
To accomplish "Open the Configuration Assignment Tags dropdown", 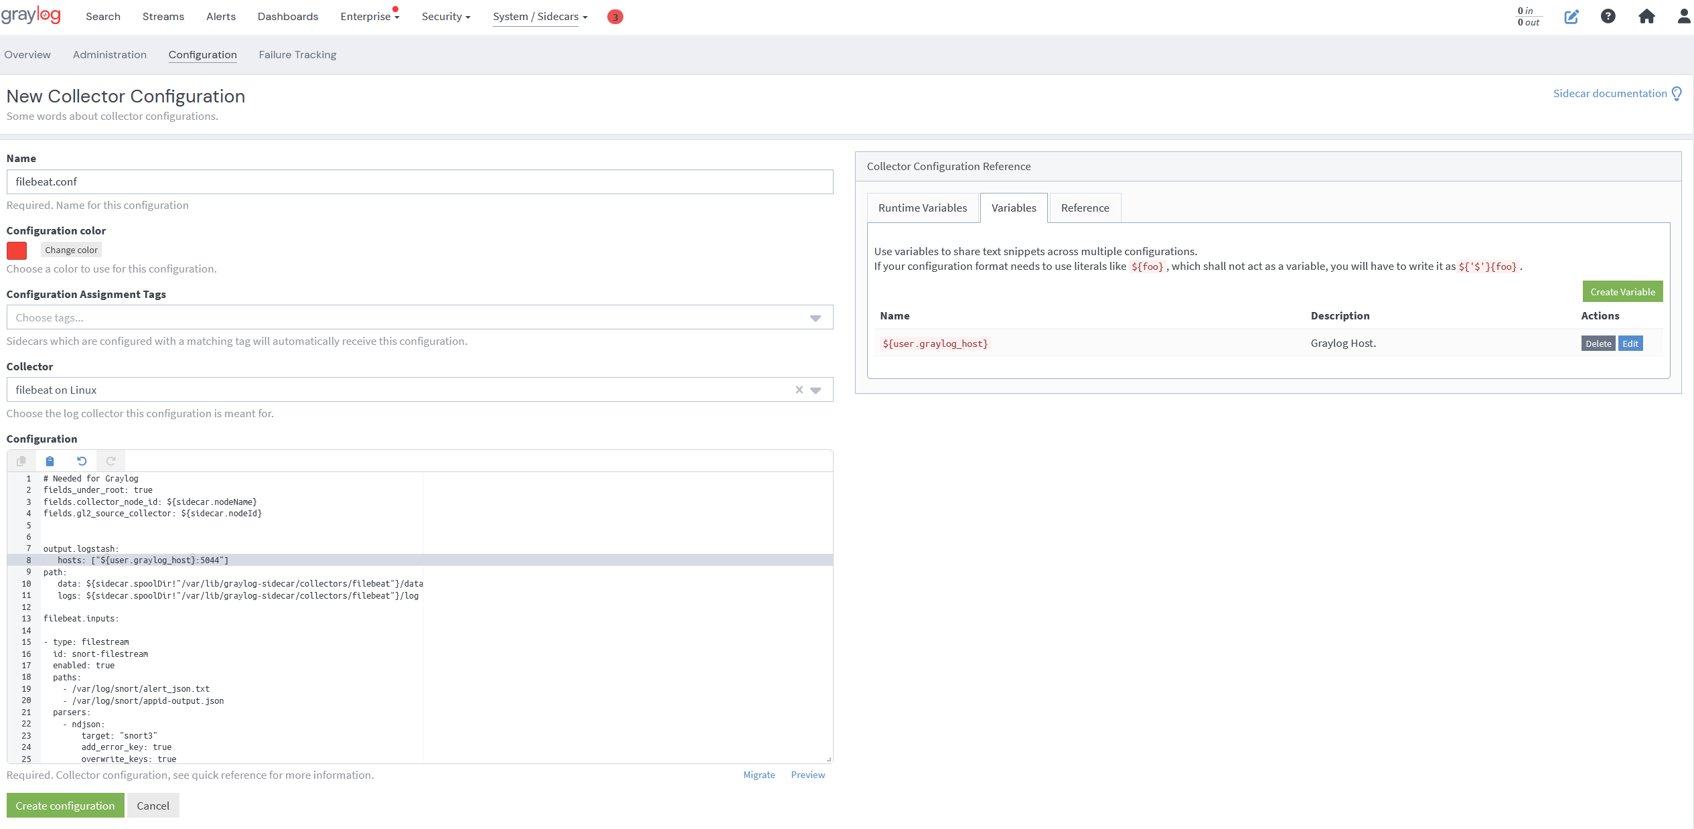I will (815, 318).
